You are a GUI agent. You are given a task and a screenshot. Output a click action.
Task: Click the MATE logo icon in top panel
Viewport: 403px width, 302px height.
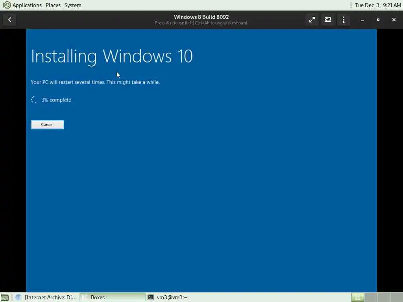[x=6, y=5]
